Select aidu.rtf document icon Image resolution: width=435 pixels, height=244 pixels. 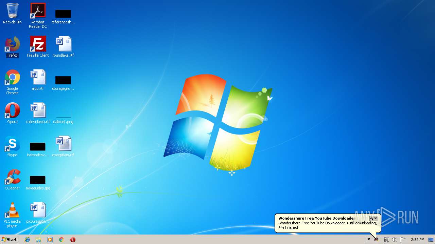(x=38, y=80)
